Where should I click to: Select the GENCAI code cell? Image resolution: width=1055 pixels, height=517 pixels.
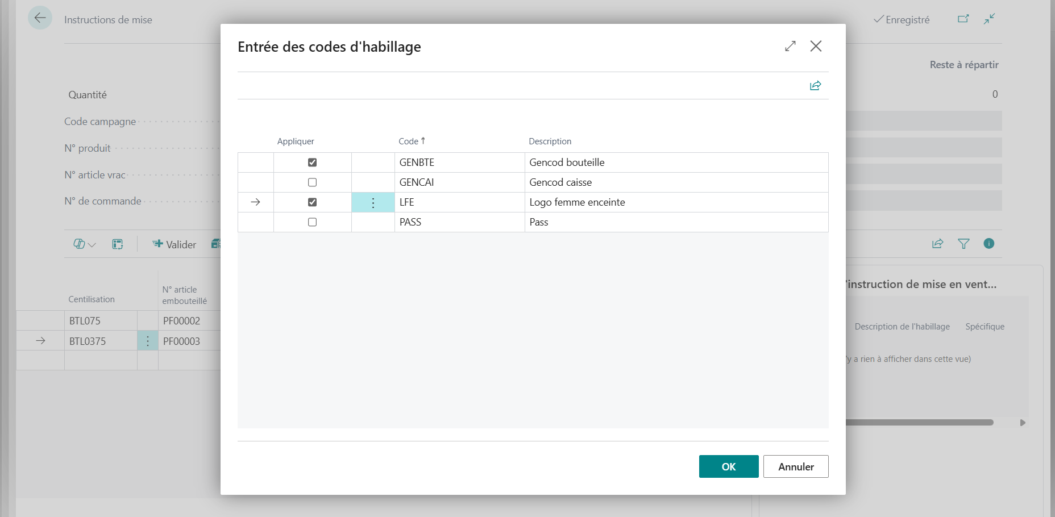click(459, 182)
